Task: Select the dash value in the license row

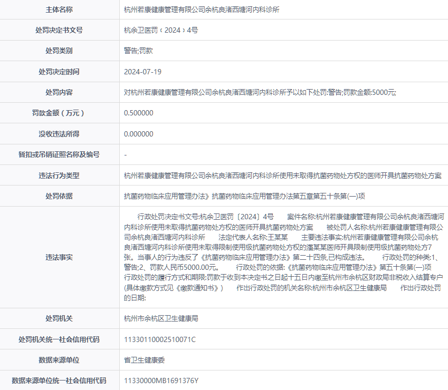Action: (126, 155)
